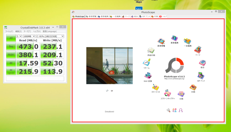Open the test count dropdown showing 5
Viewport: 231px width, 132px height.
(19, 36)
